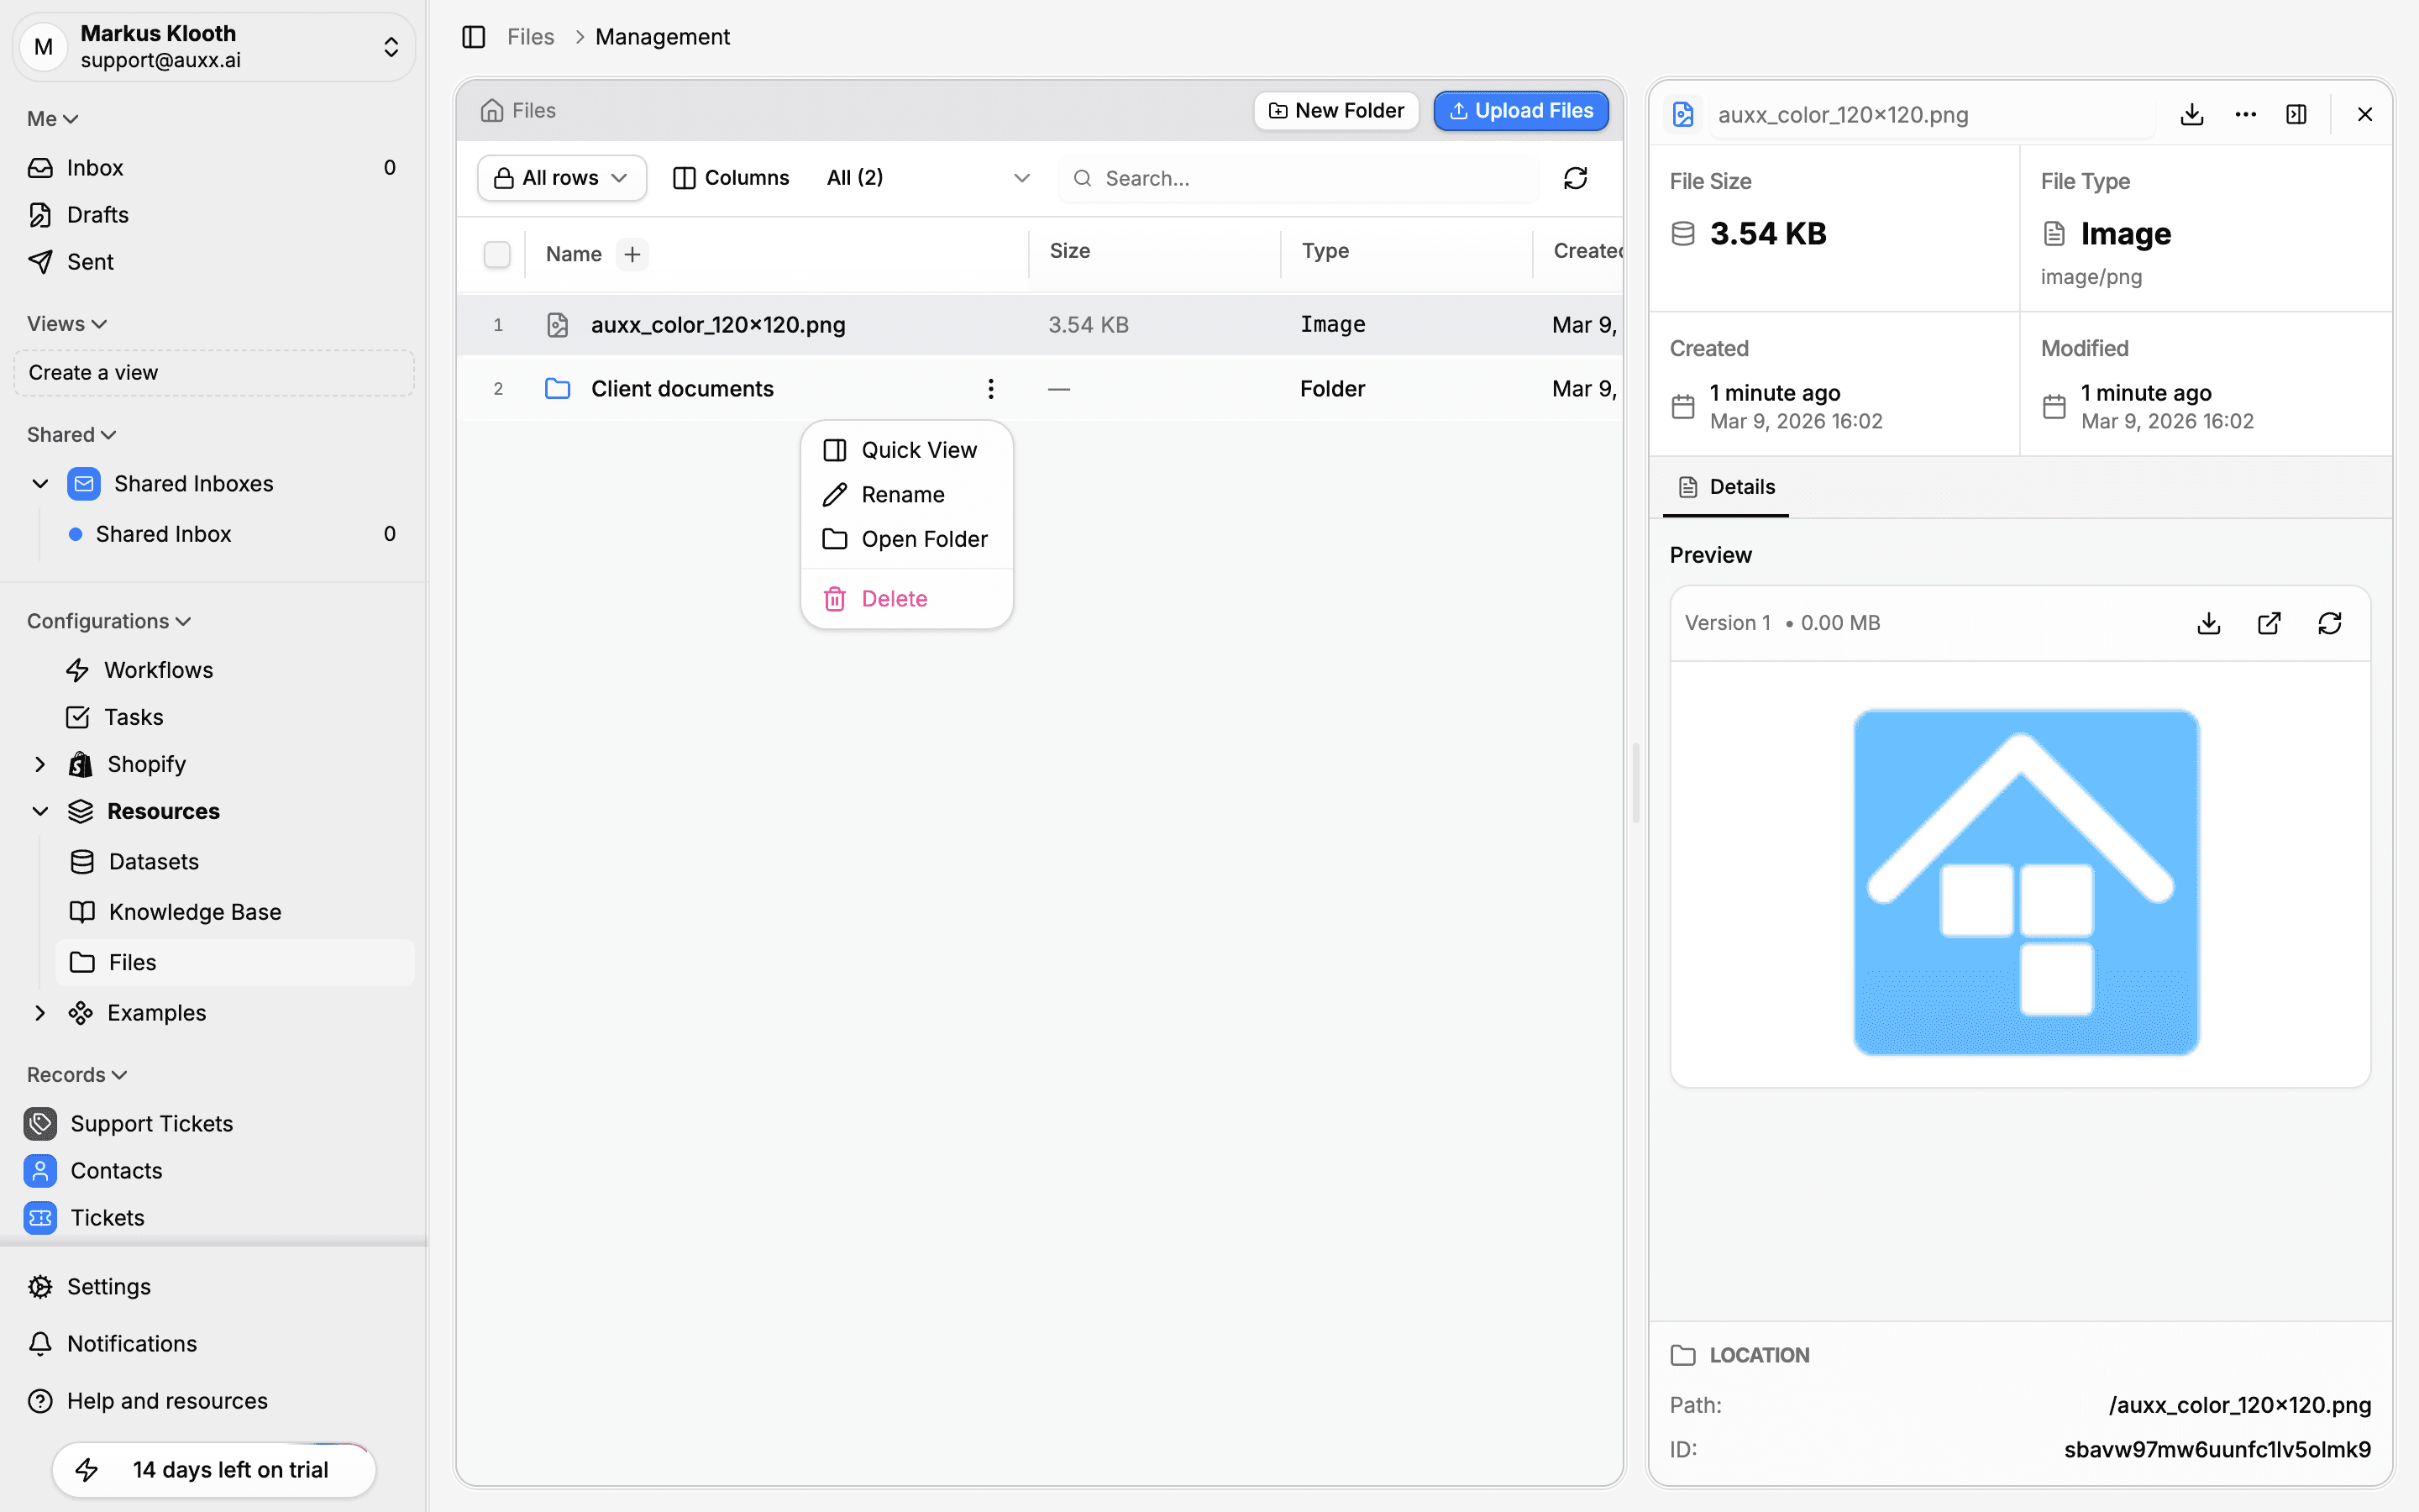Reload the preview with the refresh icon
The width and height of the screenshot is (2419, 1512).
tap(2330, 623)
